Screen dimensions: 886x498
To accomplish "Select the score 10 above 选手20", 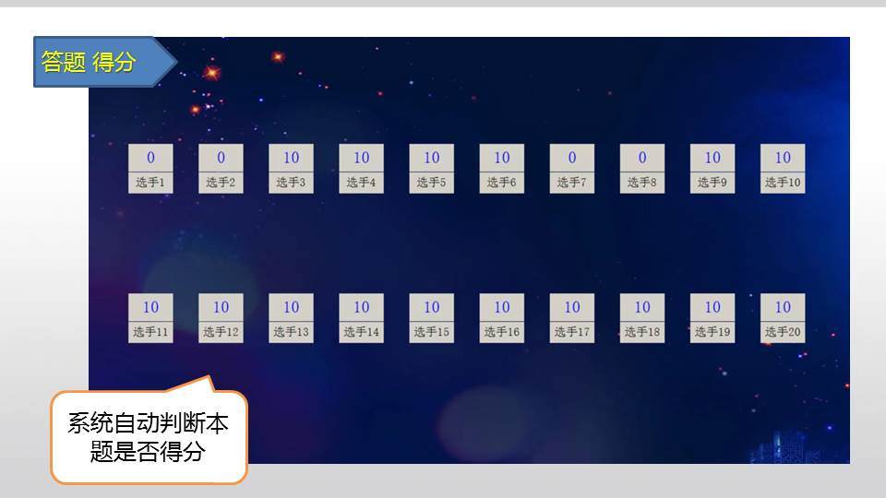I will pyautogui.click(x=783, y=307).
